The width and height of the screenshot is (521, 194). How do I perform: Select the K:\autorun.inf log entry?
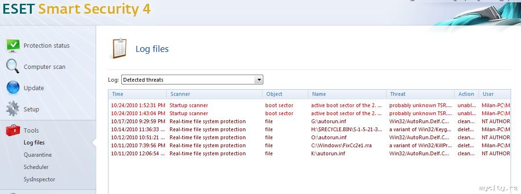click(x=327, y=153)
